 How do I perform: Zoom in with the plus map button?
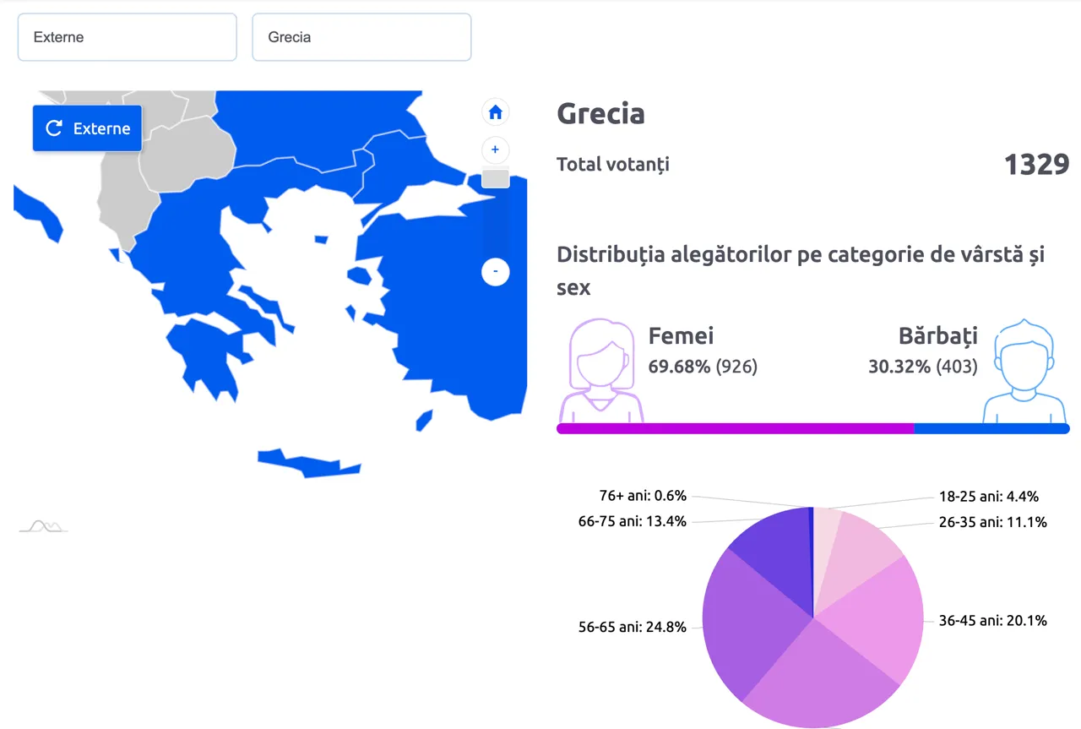(496, 150)
